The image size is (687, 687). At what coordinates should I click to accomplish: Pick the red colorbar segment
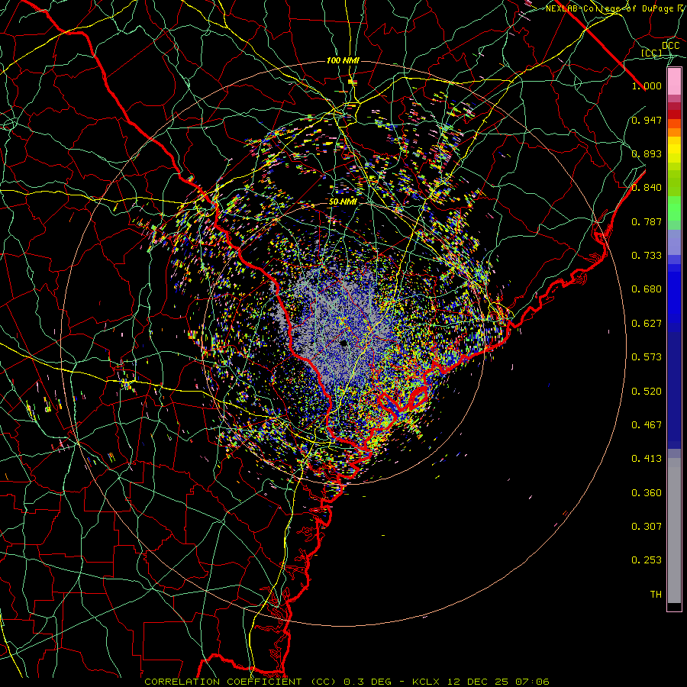click(x=674, y=114)
